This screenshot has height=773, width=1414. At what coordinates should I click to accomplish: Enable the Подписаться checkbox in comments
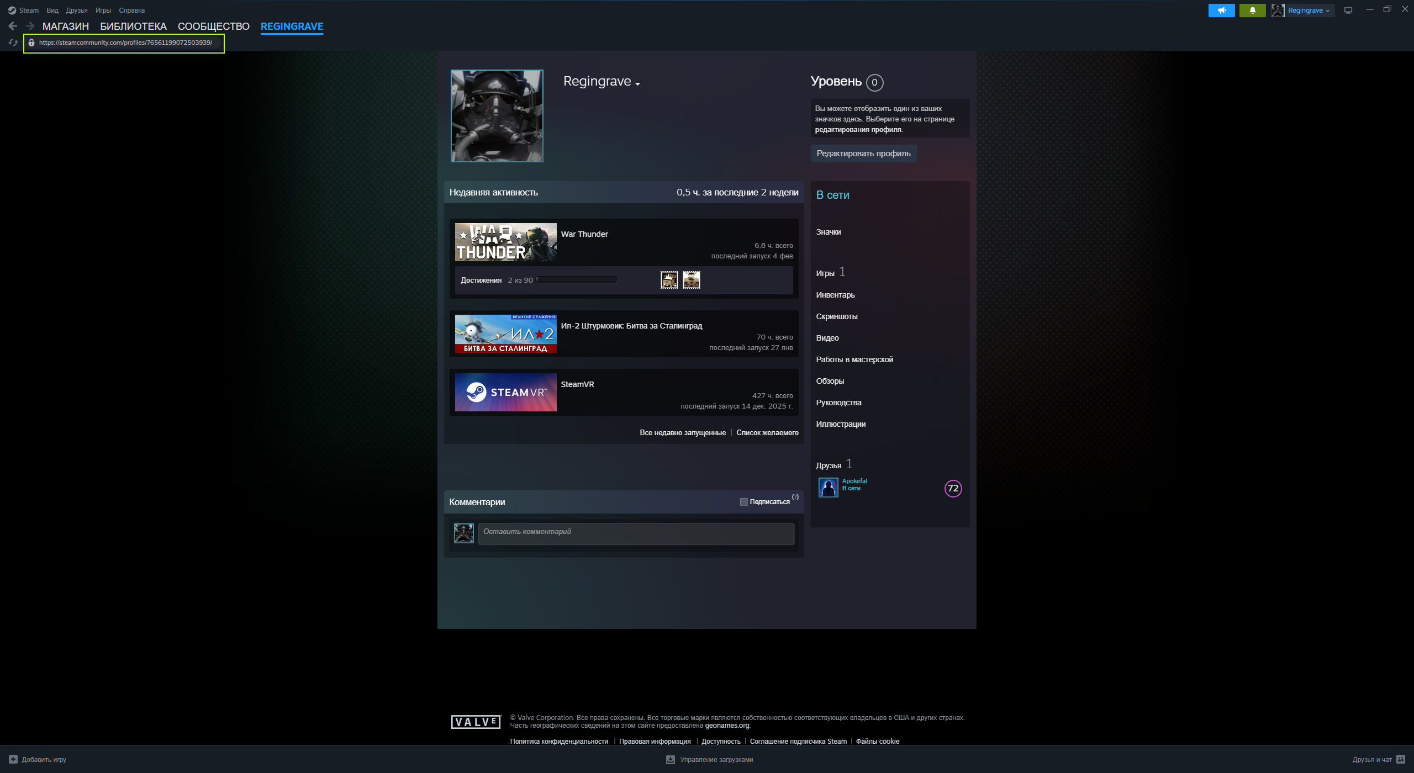pyautogui.click(x=744, y=502)
